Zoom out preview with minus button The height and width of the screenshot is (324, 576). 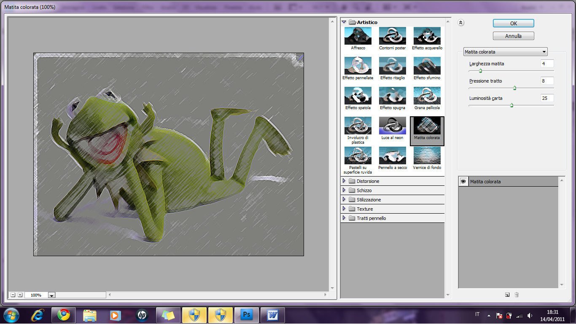(13, 295)
